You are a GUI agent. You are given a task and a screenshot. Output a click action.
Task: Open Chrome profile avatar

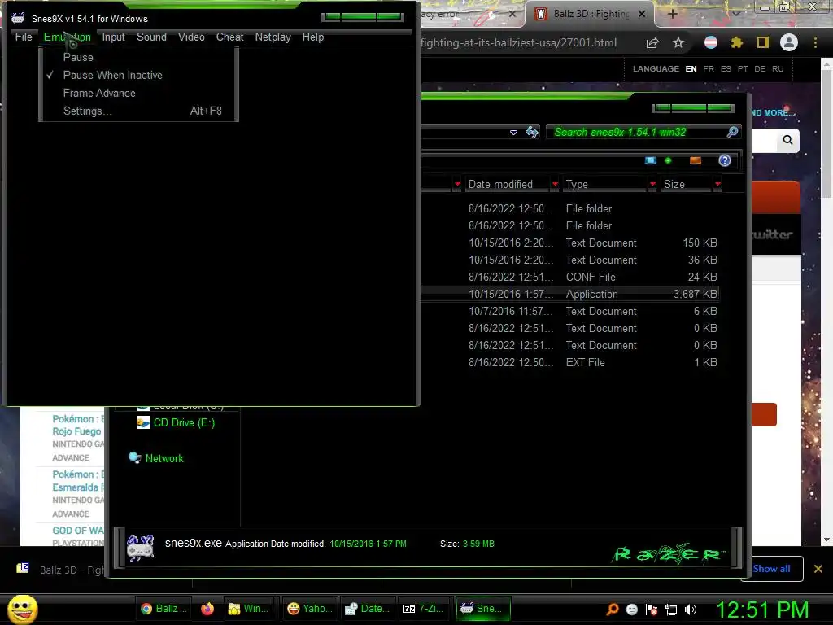(x=789, y=42)
